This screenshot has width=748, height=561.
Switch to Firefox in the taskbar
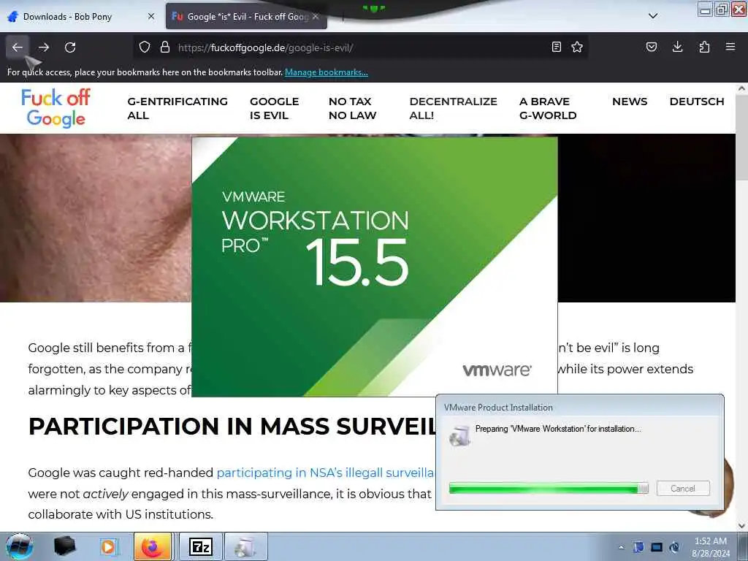[x=153, y=546]
